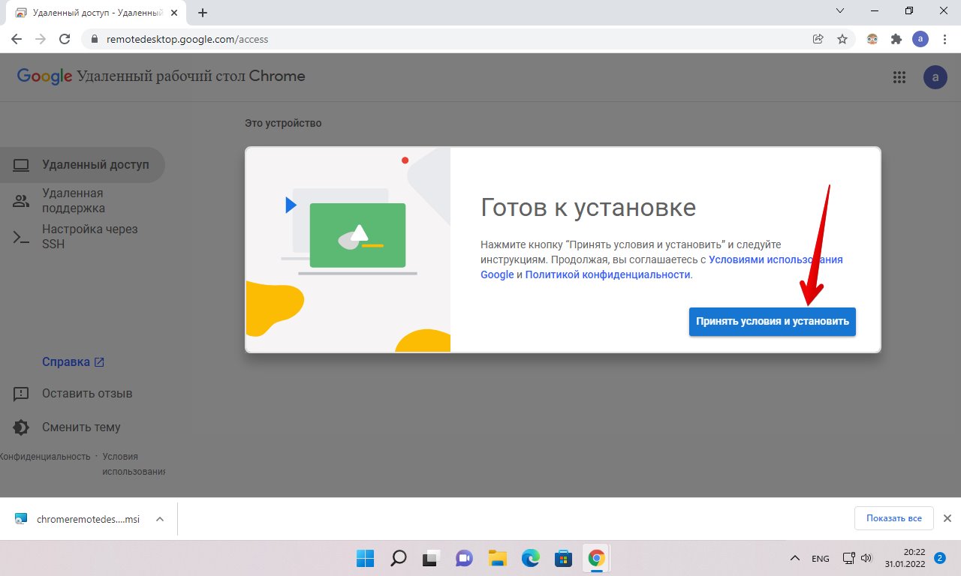The height and width of the screenshot is (576, 961).
Task: Select Удаленный доступ in sidebar
Action: (82, 165)
